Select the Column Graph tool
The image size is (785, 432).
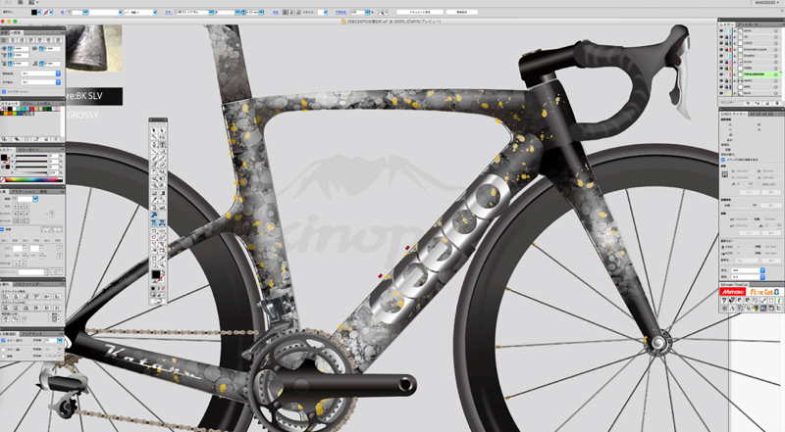point(162,207)
